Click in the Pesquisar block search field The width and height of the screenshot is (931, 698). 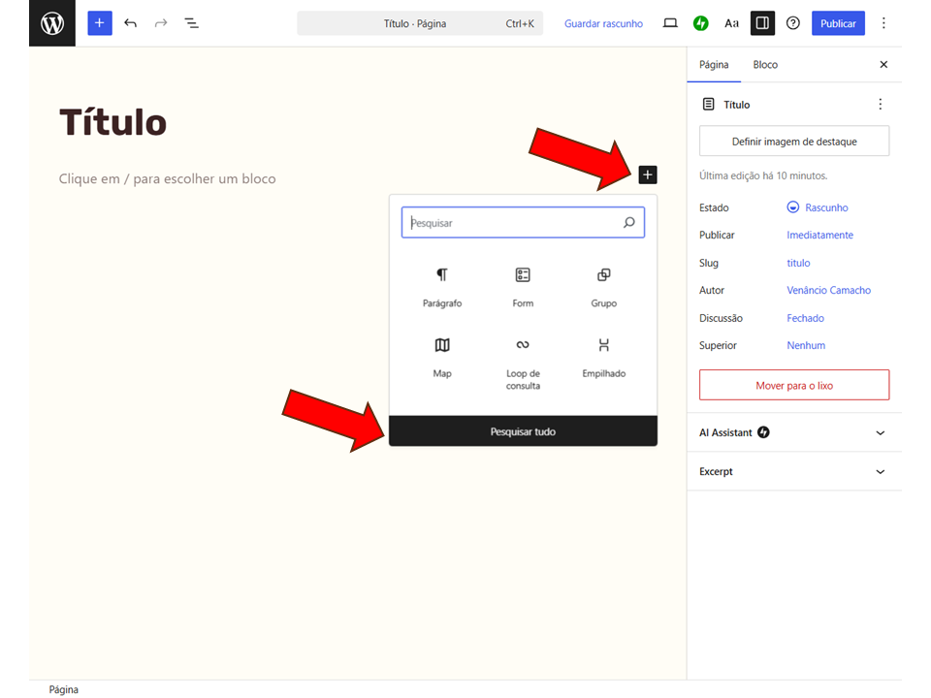pyautogui.click(x=514, y=223)
